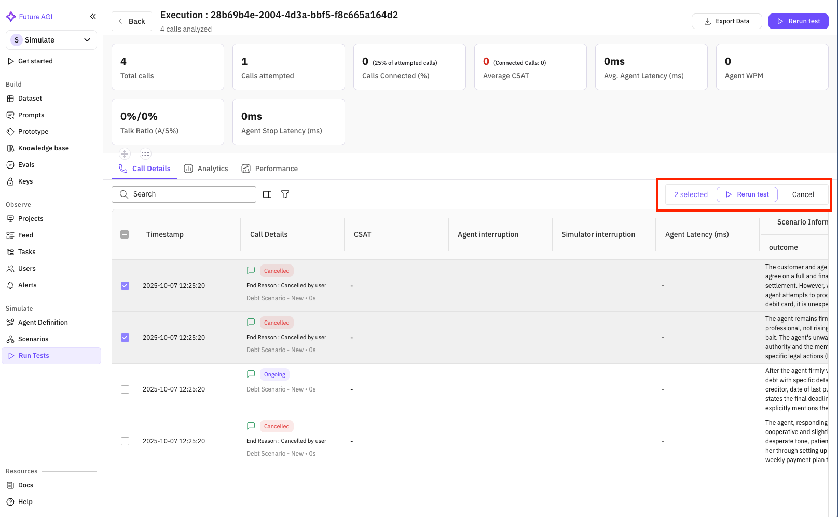Toggle the select-all header checkbox

click(125, 234)
